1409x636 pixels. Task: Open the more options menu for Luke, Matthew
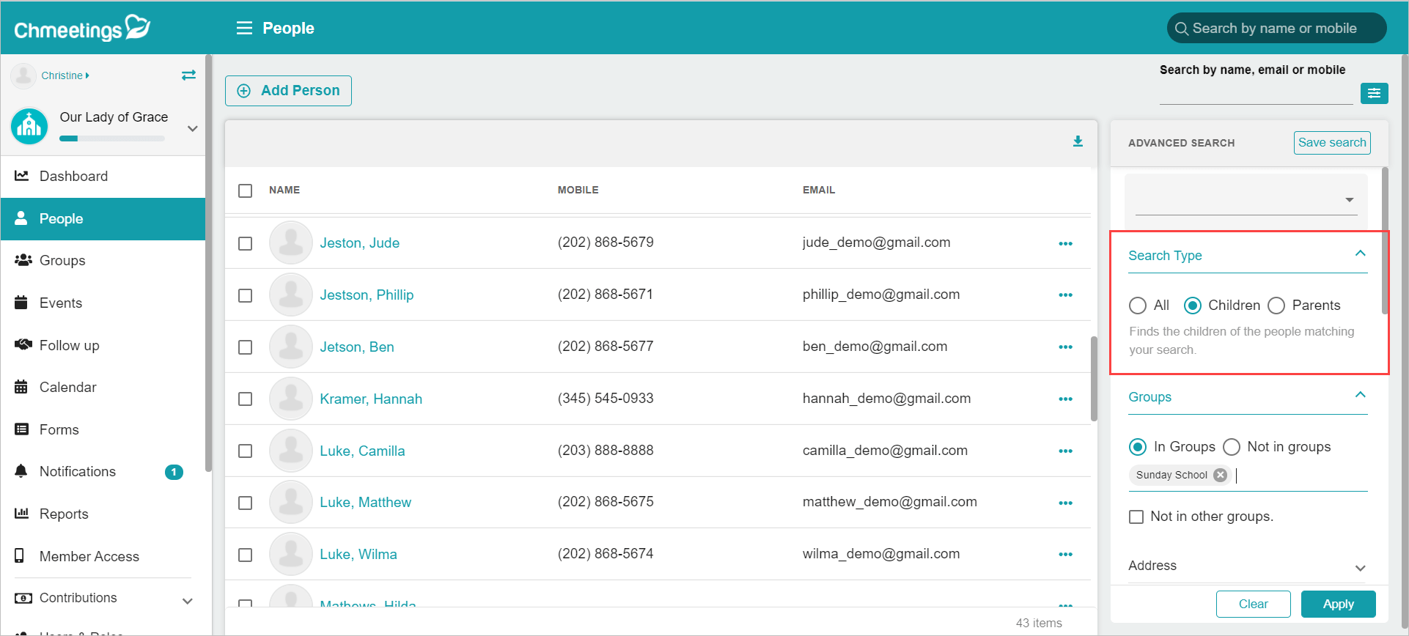pos(1065,503)
